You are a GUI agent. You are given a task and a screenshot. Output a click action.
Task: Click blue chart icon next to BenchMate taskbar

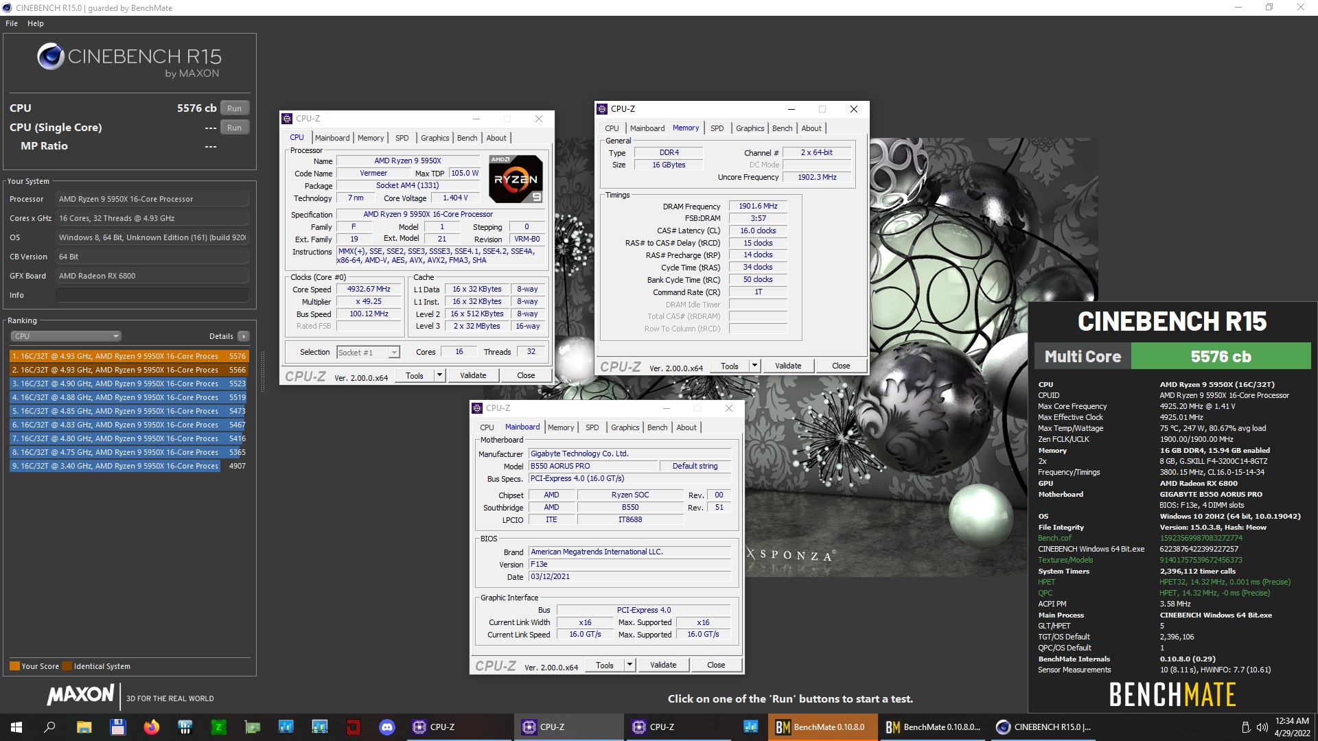[750, 727]
